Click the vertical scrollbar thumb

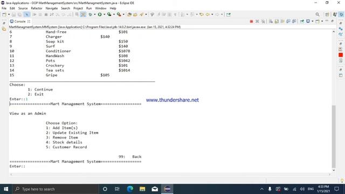pyautogui.click(x=334, y=136)
